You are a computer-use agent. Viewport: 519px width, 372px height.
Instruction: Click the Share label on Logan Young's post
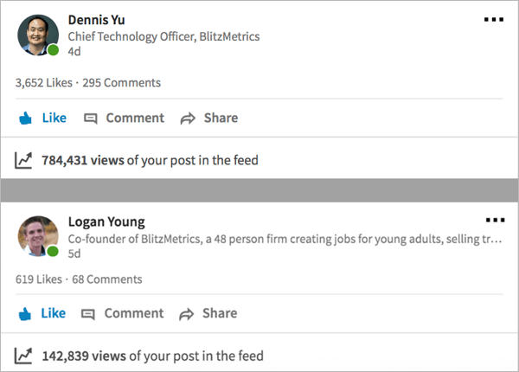(x=220, y=313)
